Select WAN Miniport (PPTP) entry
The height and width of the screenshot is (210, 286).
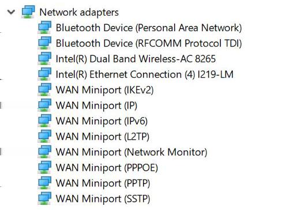pyautogui.click(x=103, y=183)
